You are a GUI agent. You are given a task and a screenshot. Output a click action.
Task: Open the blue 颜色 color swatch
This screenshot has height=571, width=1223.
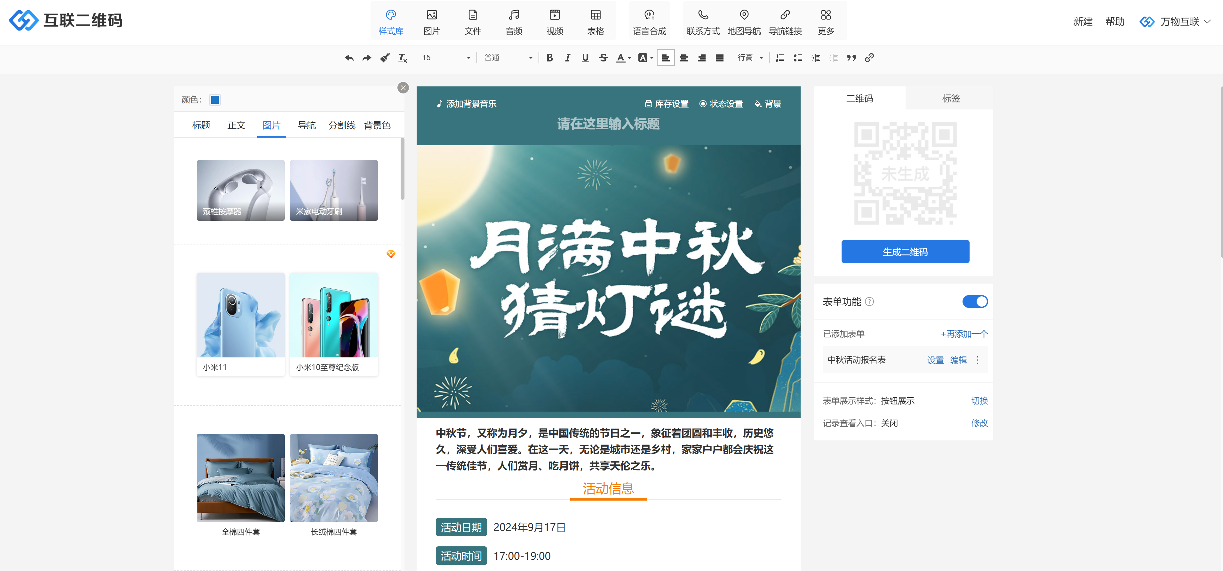pos(215,100)
